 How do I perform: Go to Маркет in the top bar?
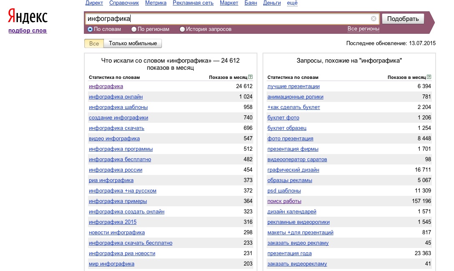pyautogui.click(x=229, y=3)
